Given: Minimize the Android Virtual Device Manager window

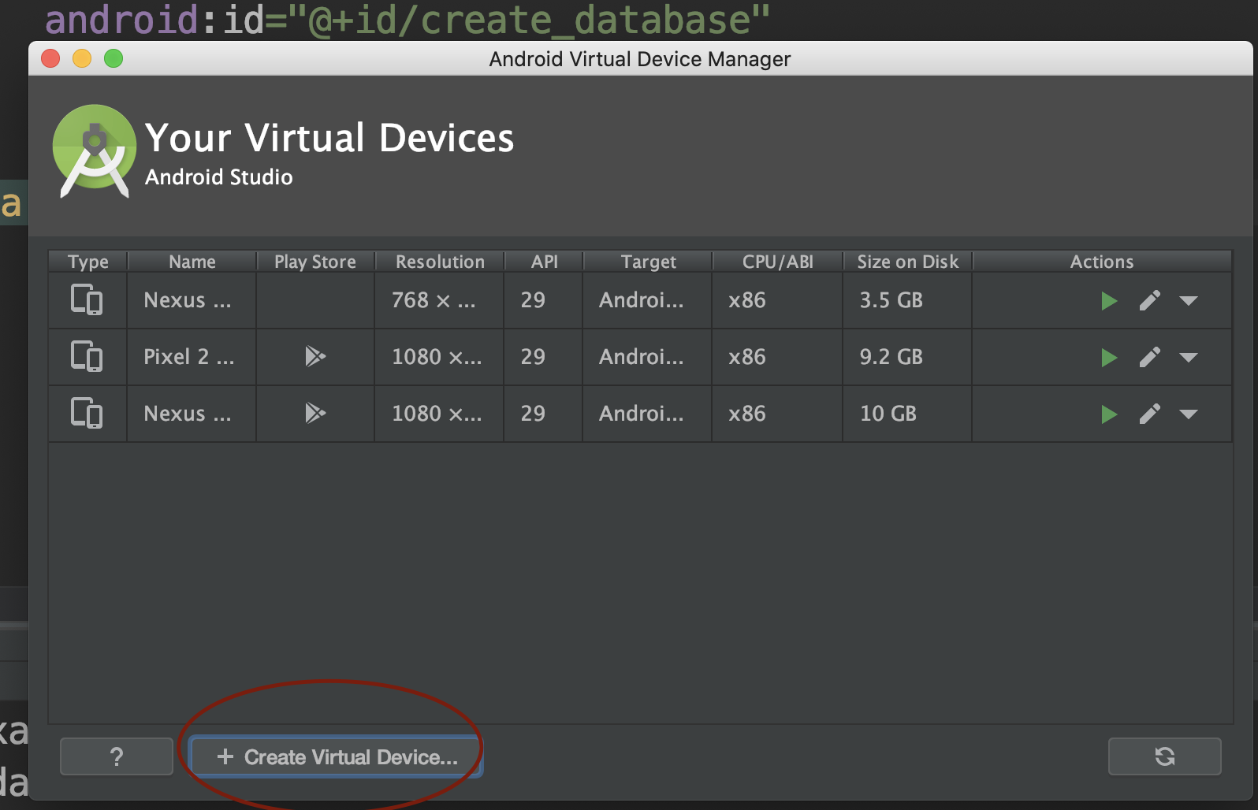Looking at the screenshot, I should 82,58.
